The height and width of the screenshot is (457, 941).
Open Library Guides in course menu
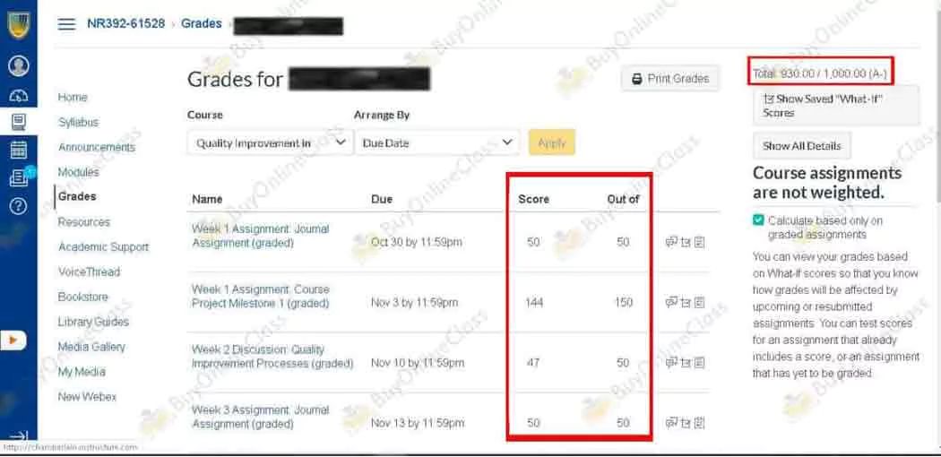93,322
